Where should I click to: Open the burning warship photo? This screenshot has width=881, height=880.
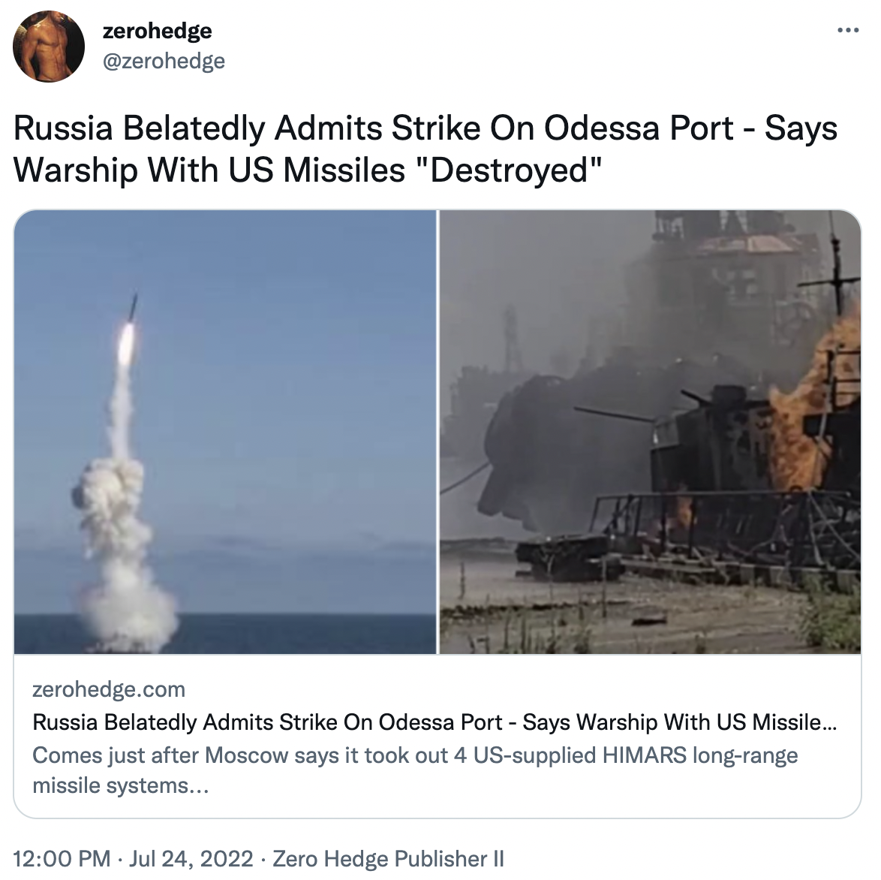[650, 432]
